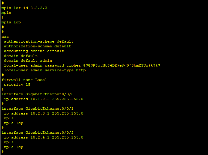Click 'interface GigabitEthernet0/0/1' line
This screenshot has width=208, height=155.
coord(38,109)
